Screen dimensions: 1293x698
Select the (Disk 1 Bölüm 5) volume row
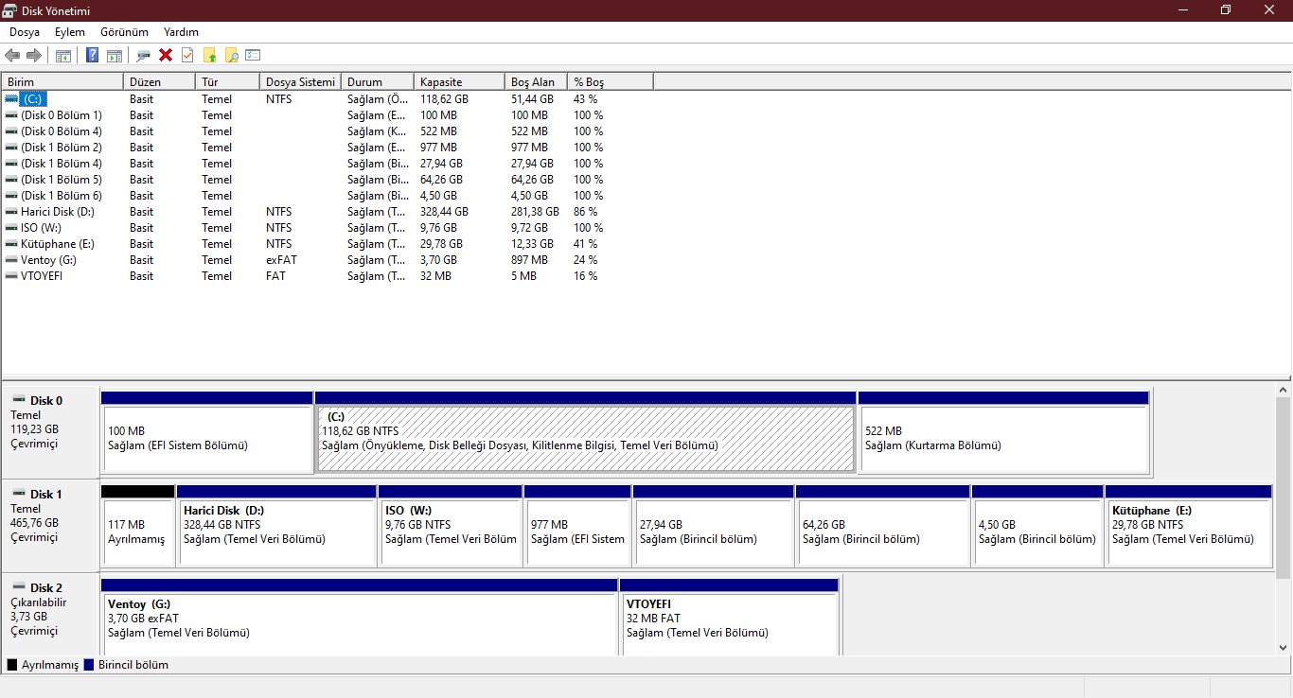[327, 180]
